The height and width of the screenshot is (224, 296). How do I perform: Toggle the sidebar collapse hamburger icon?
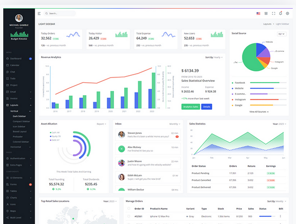tap(39, 14)
